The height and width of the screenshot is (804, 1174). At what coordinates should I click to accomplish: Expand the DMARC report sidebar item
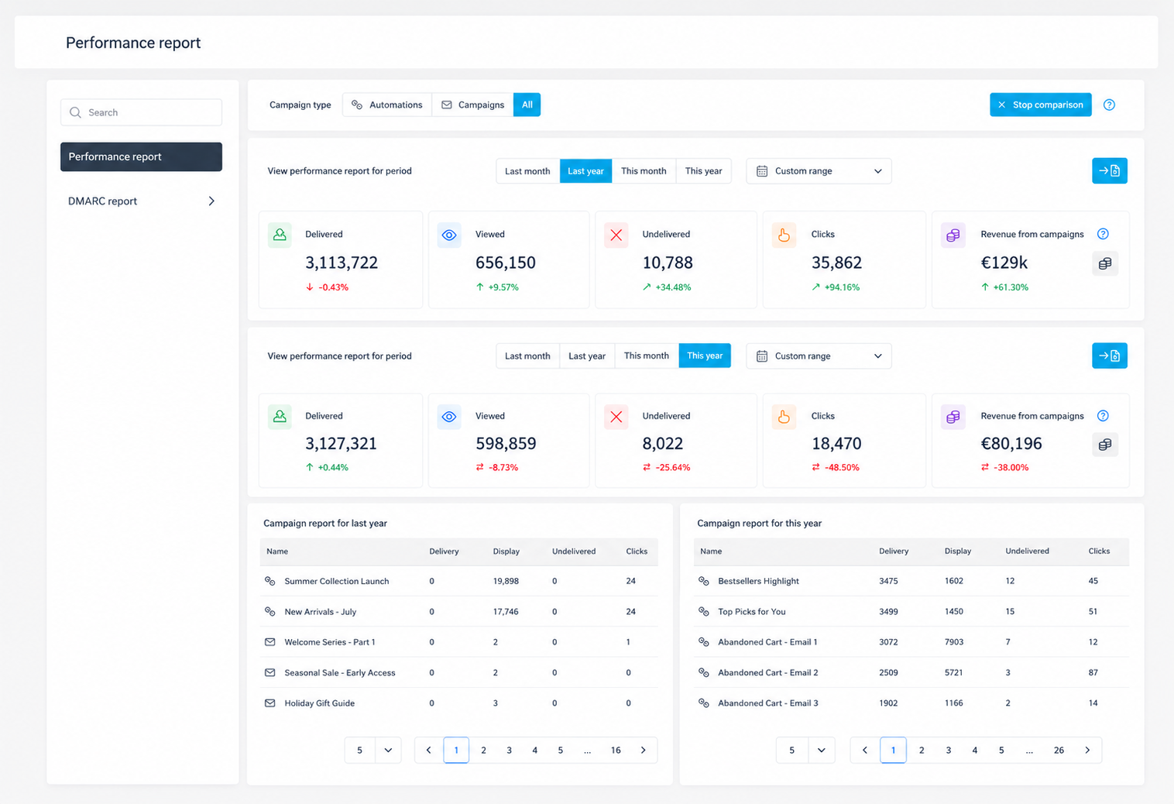coord(141,201)
